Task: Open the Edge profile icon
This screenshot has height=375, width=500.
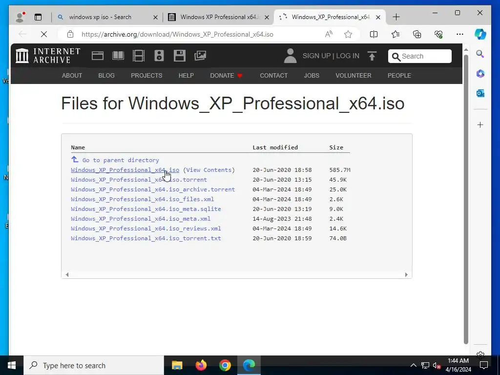Action: click(x=20, y=17)
